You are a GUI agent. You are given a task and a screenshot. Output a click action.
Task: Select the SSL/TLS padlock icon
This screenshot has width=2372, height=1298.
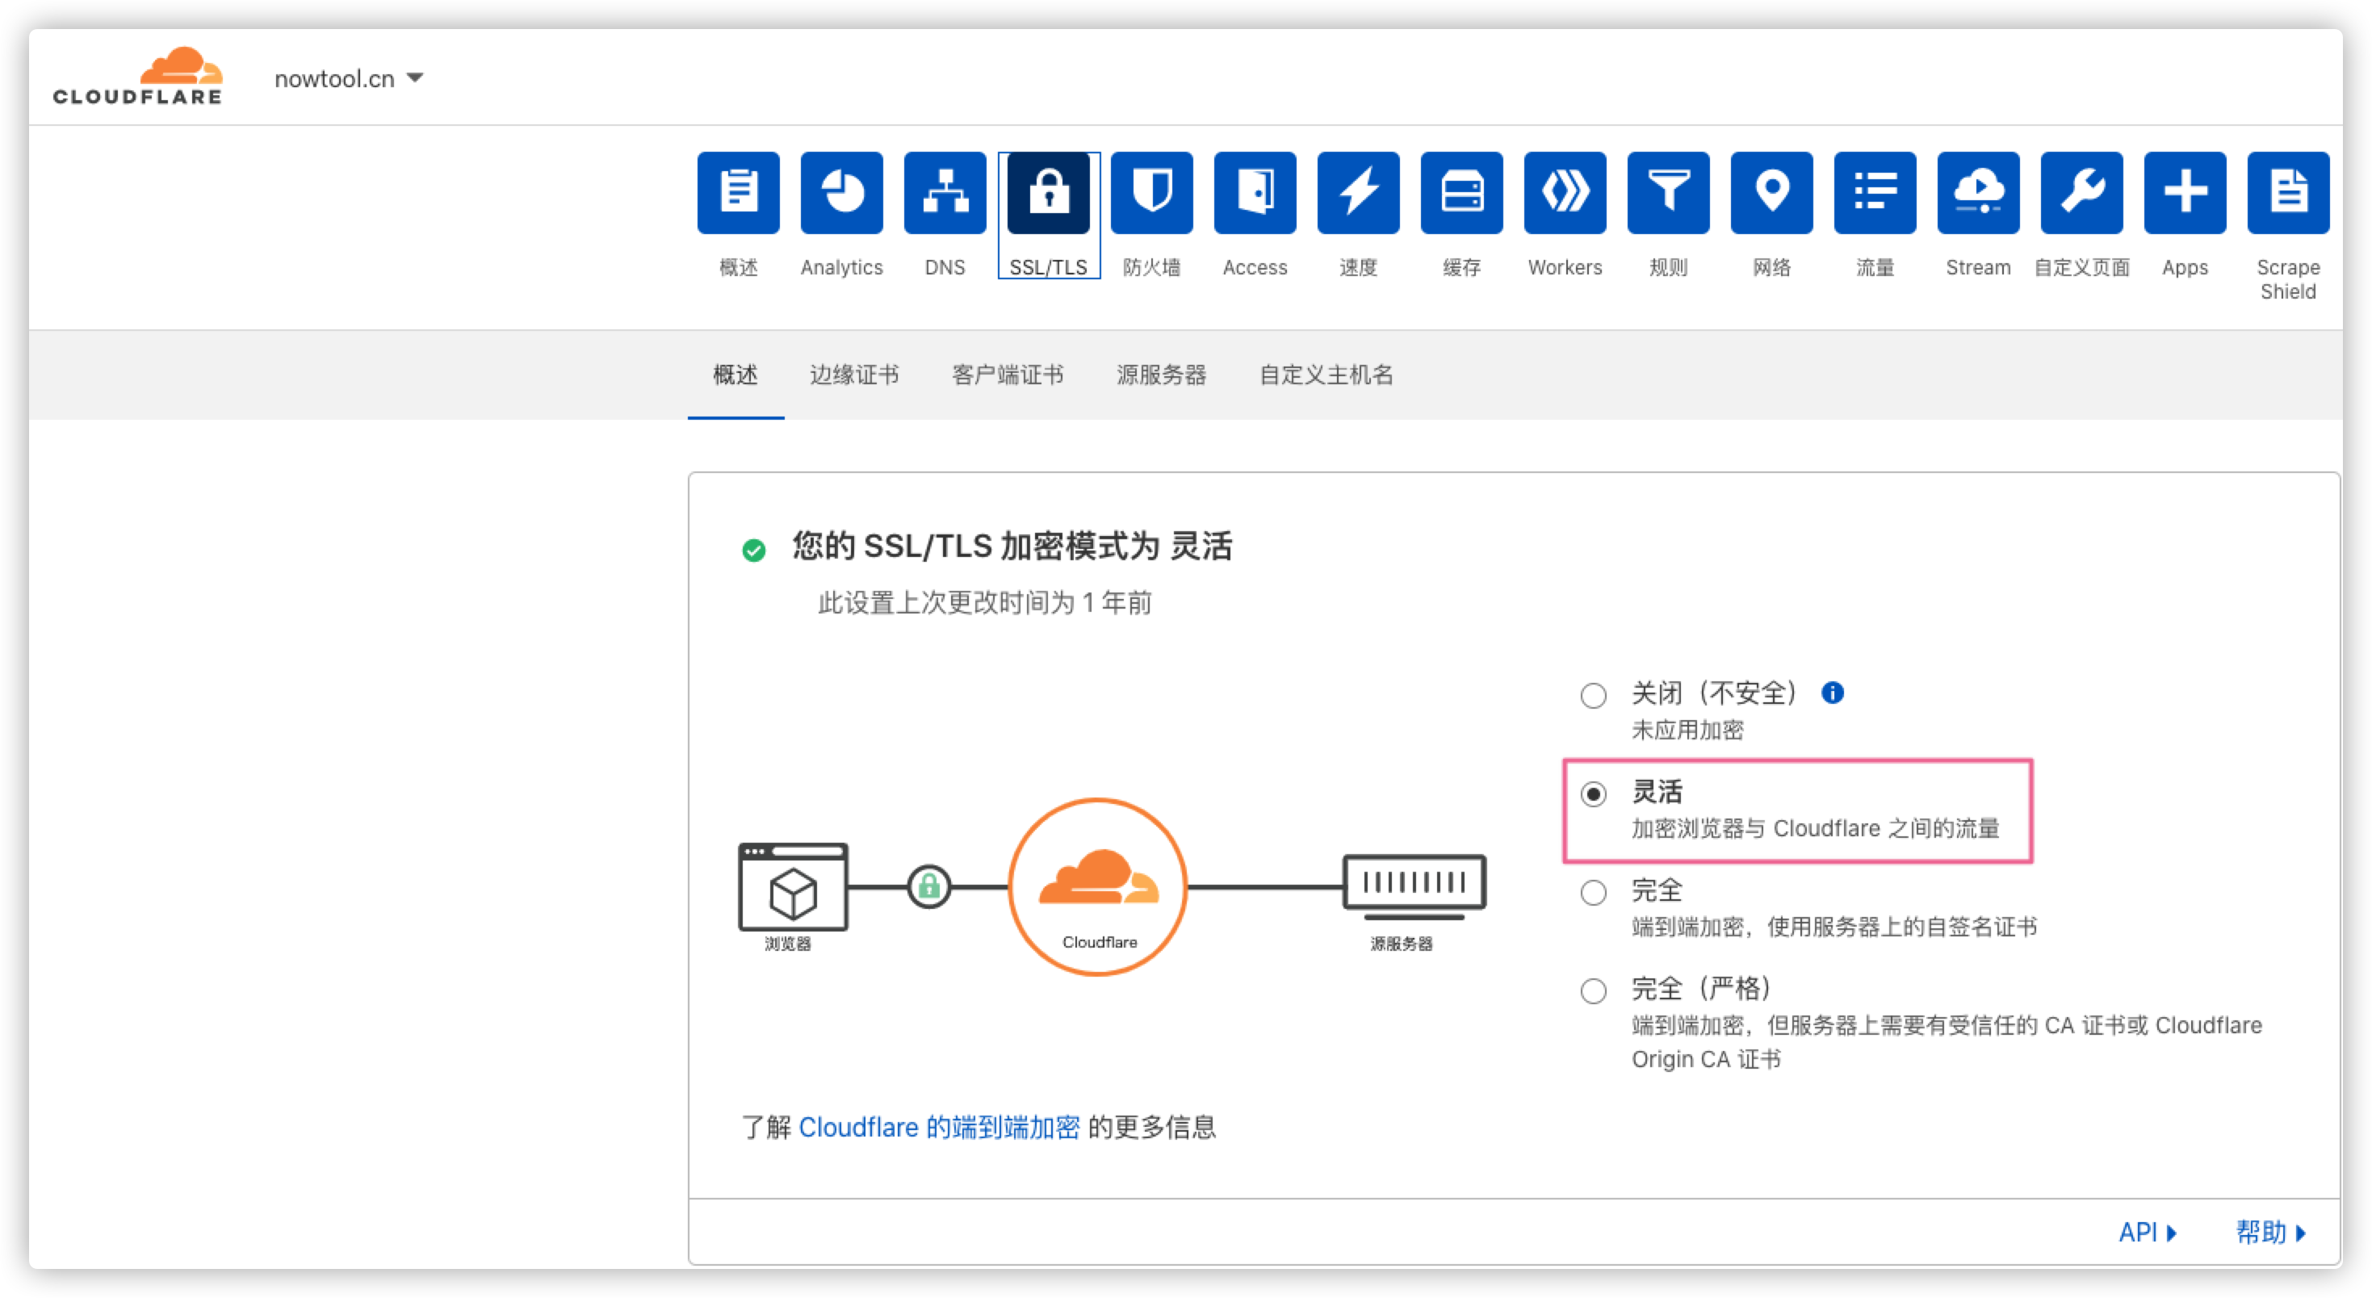[1048, 192]
